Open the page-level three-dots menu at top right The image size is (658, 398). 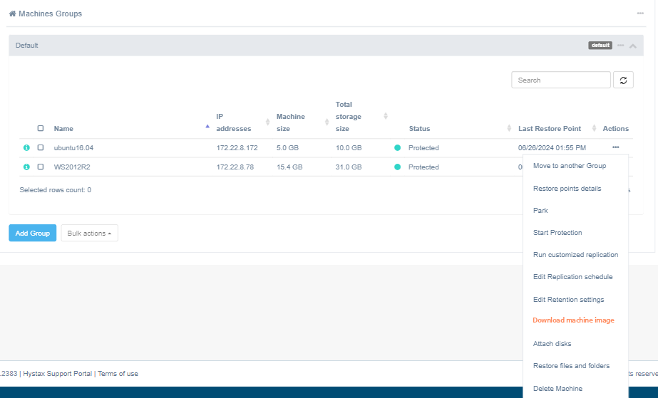[640, 14]
